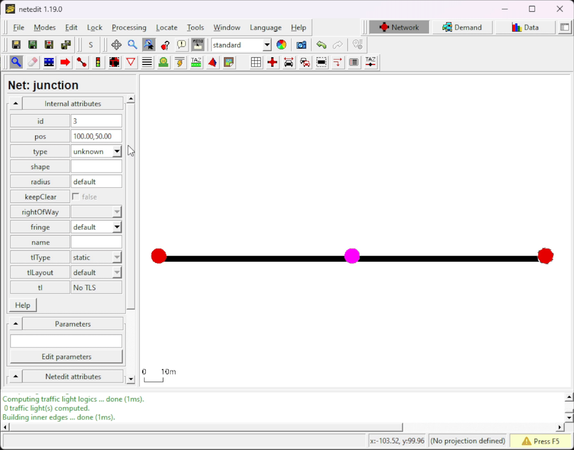
Task: Switch to the Demand supermode
Action: click(x=462, y=28)
